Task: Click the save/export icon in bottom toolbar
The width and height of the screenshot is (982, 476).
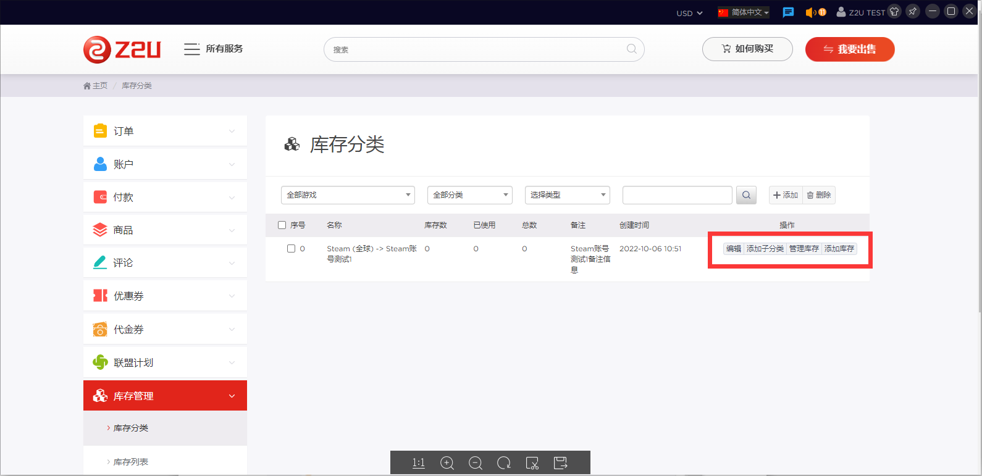Action: [560, 463]
